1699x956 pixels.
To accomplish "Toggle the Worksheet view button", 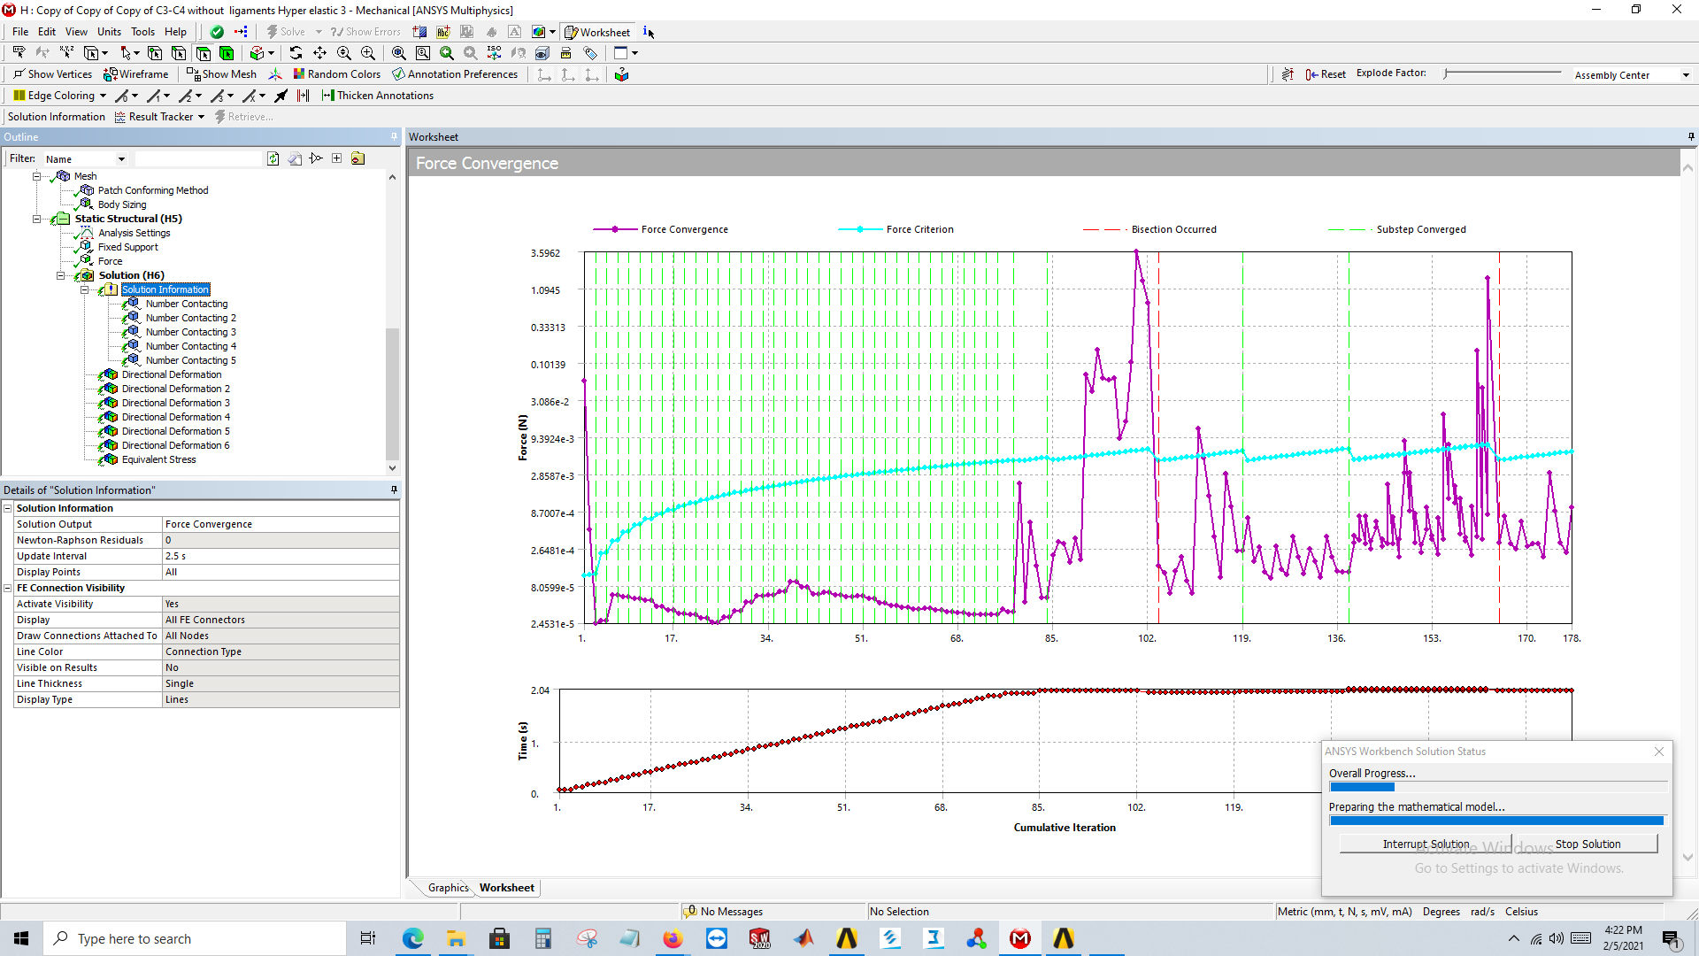I will point(597,32).
